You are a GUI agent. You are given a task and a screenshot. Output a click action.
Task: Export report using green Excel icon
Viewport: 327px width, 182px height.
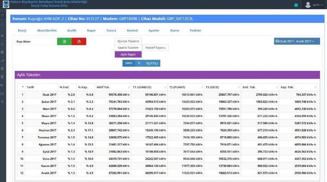(x=65, y=41)
